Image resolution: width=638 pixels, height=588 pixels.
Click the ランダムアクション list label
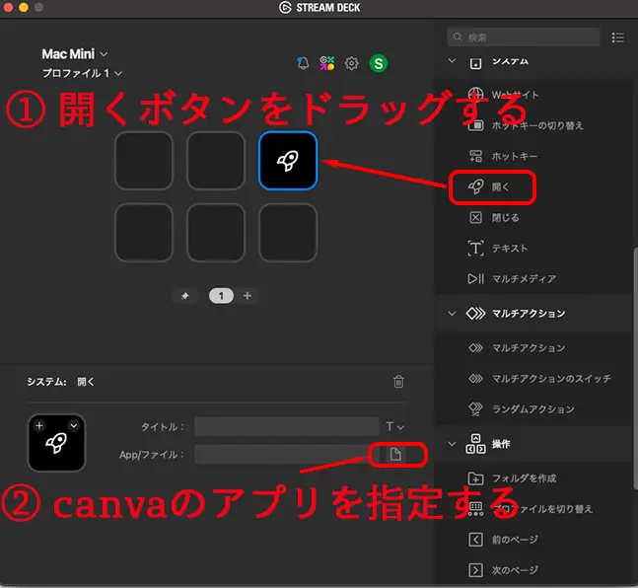533,408
